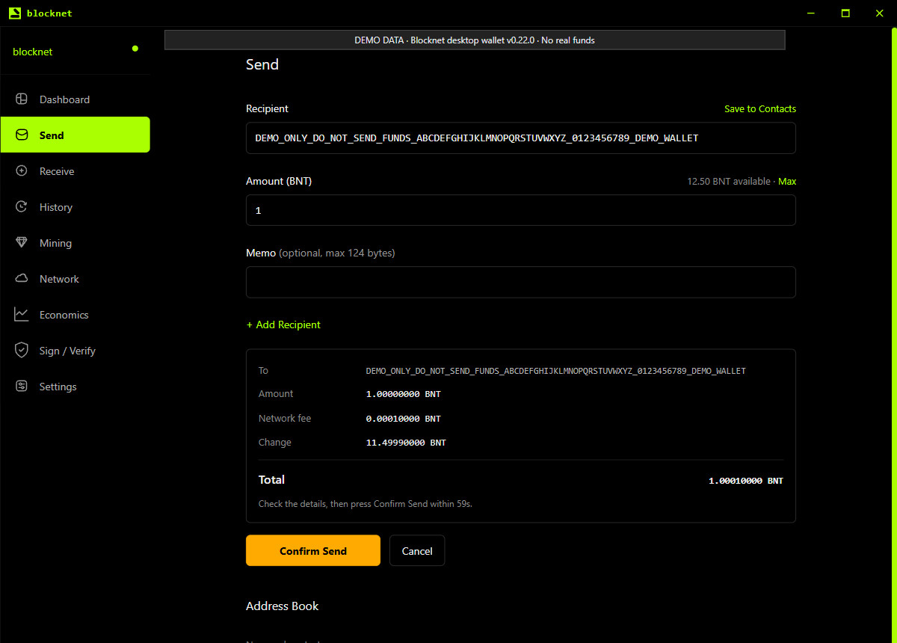
Task: Select the "1.00010000 BNT" total value
Action: click(746, 481)
